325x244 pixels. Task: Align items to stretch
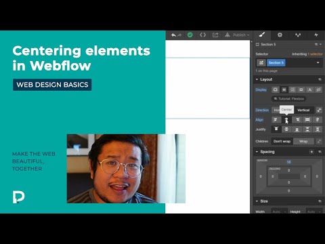[307, 120]
